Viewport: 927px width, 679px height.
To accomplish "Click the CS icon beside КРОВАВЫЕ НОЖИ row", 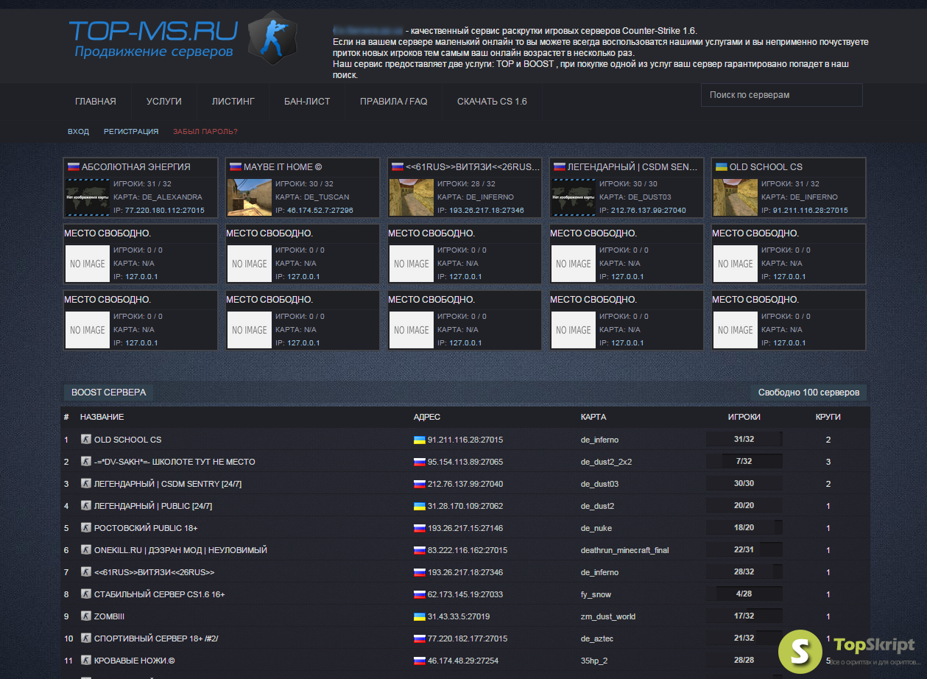I will pos(85,660).
